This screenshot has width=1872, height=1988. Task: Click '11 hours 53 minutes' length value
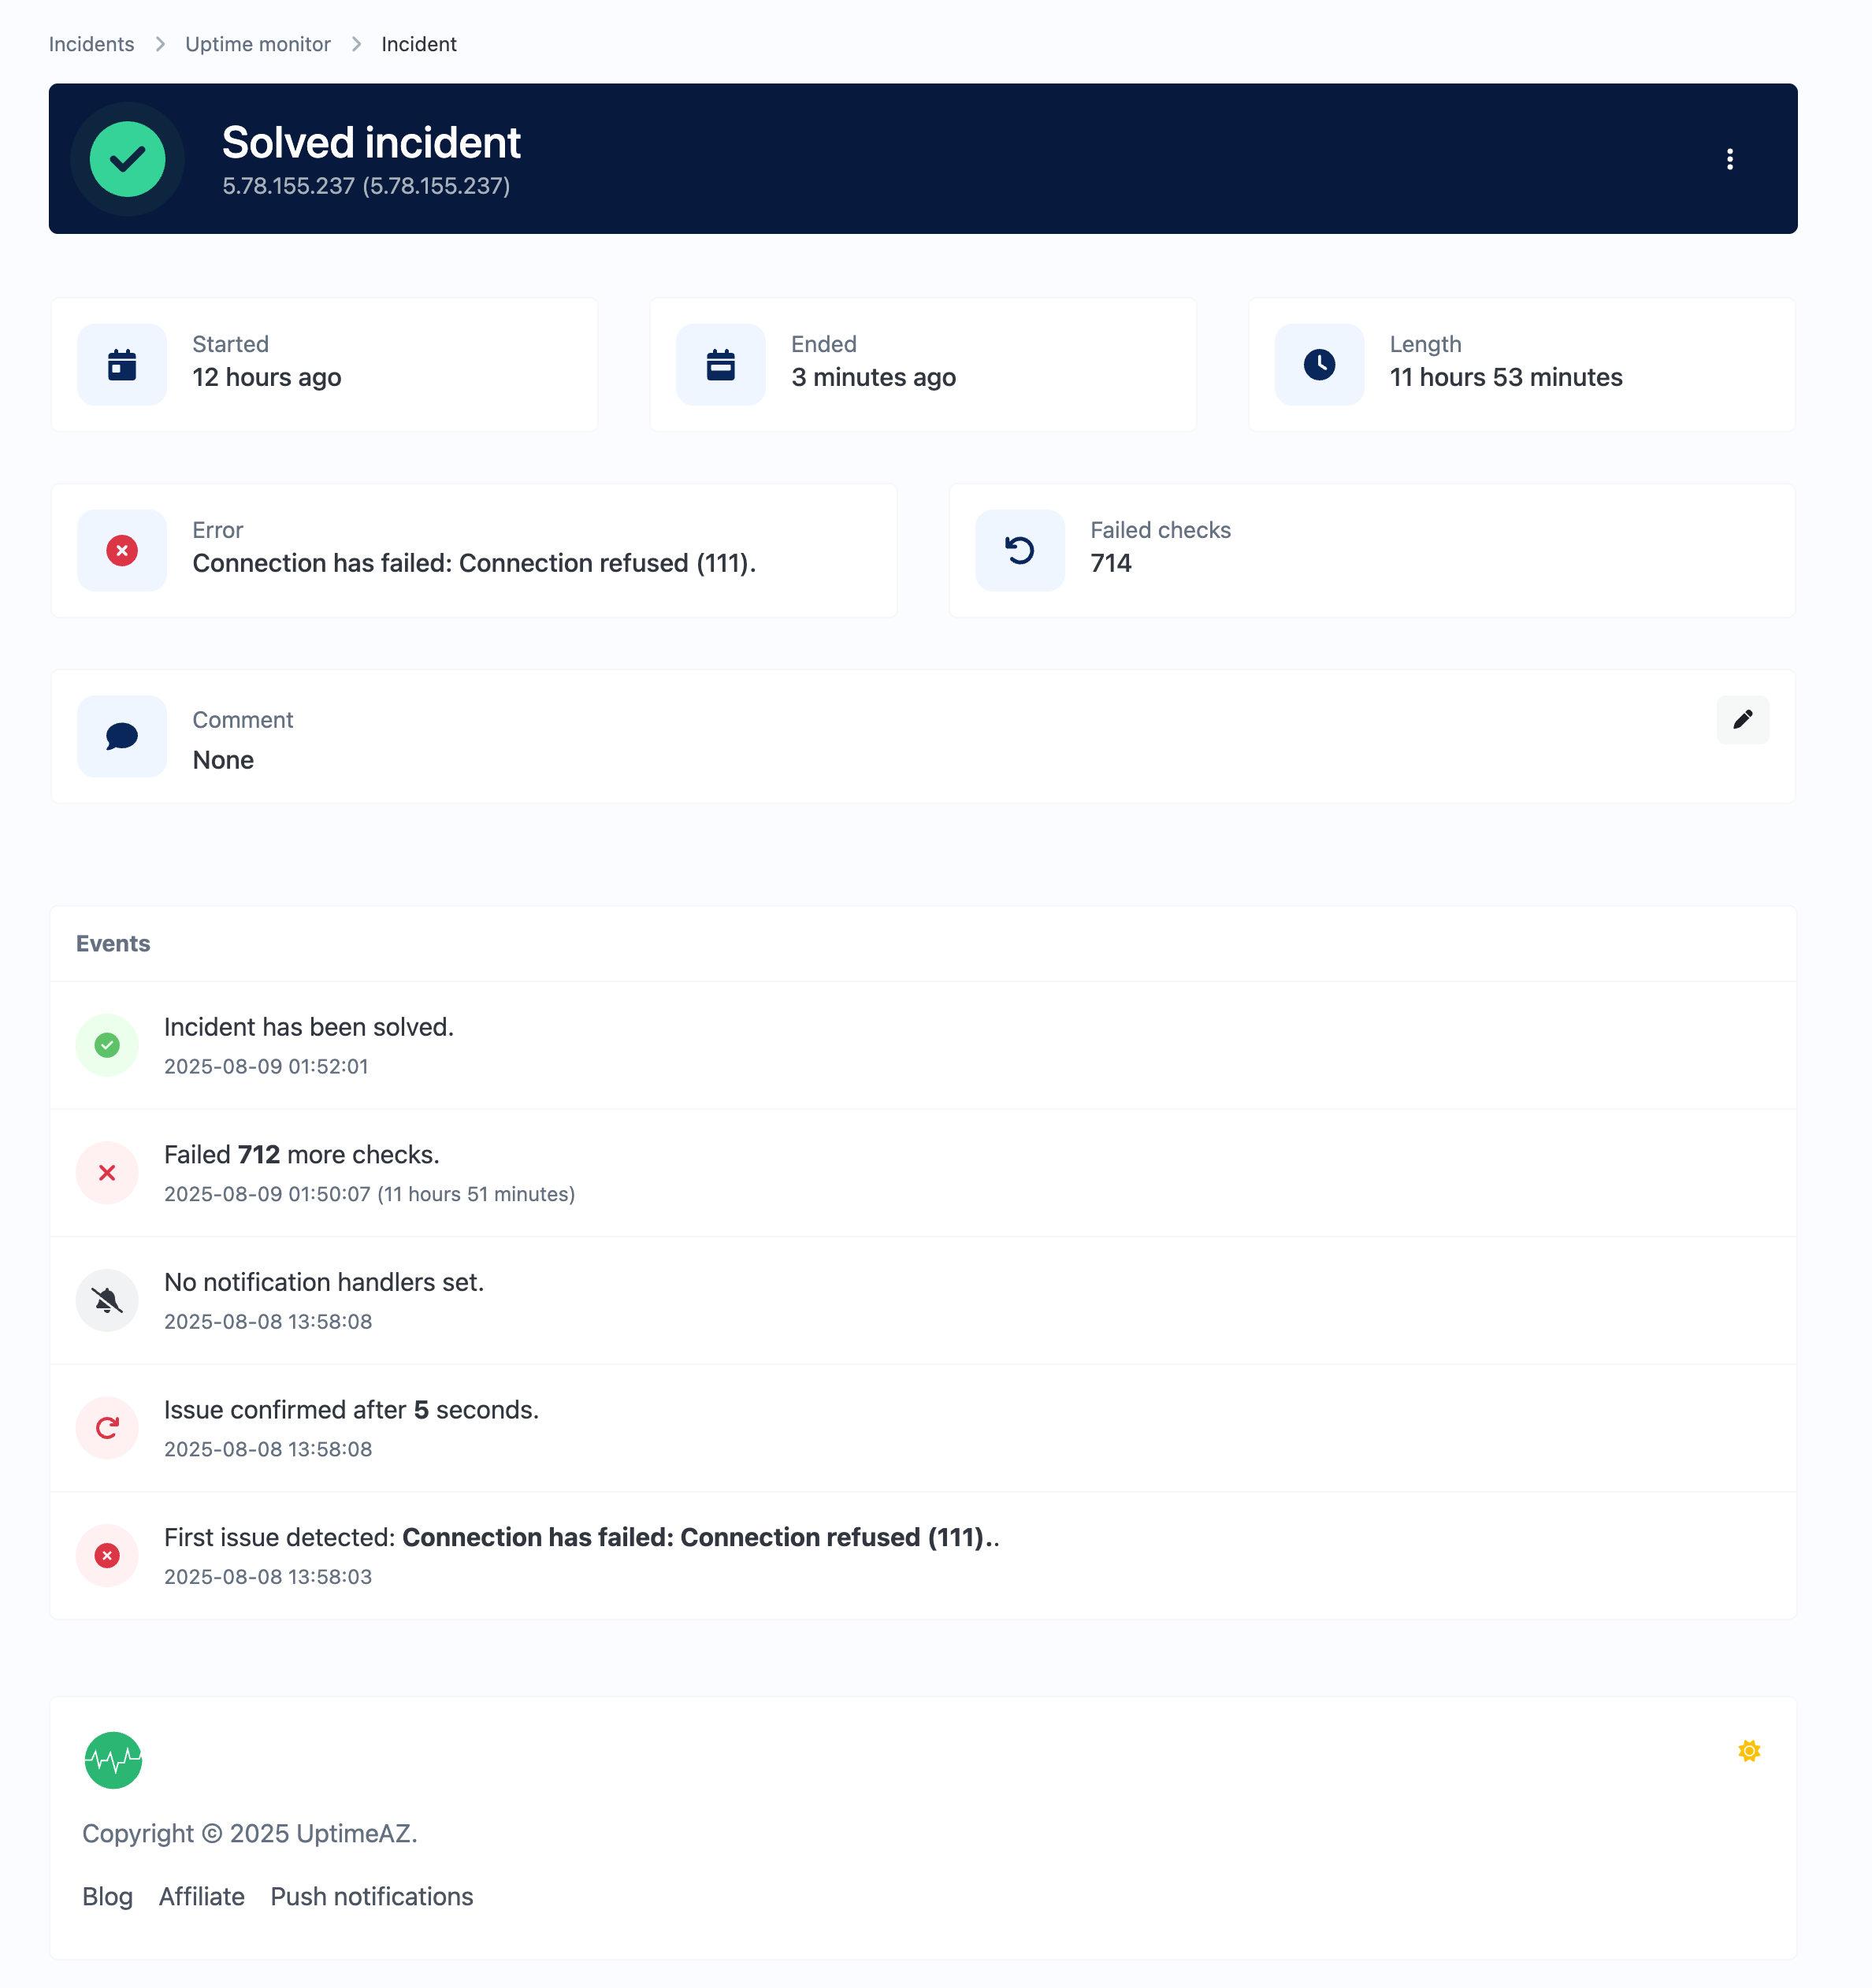[x=1506, y=377]
